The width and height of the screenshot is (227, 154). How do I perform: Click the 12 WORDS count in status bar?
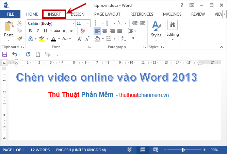point(40,150)
